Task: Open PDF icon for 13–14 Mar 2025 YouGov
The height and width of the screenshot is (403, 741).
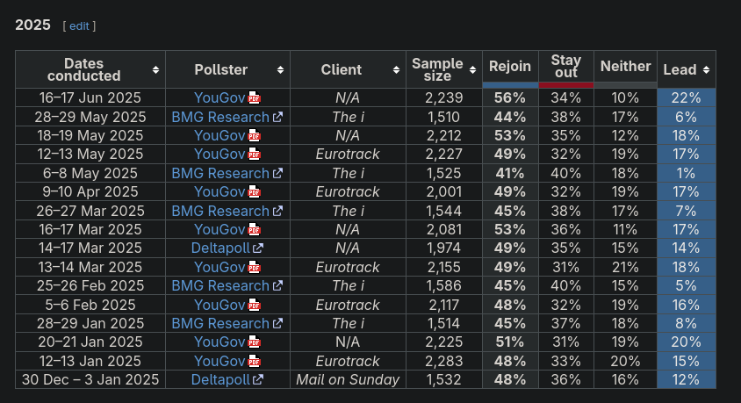Action: coord(255,268)
